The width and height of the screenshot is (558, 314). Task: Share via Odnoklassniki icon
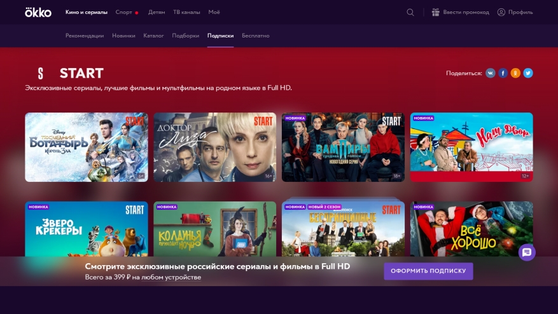point(515,73)
